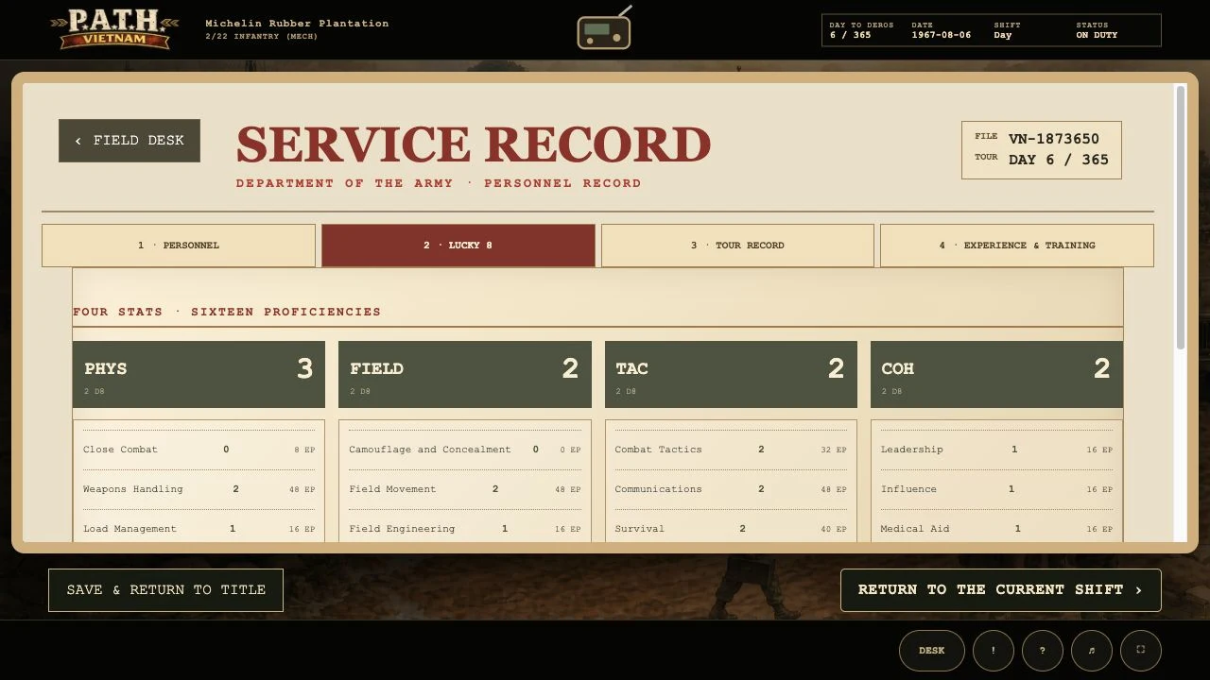This screenshot has height=680, width=1210.
Task: Click the Leadership proficiency row
Action: pyautogui.click(x=996, y=450)
